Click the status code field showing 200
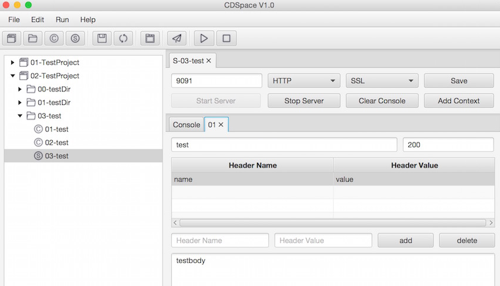 pyautogui.click(x=449, y=144)
